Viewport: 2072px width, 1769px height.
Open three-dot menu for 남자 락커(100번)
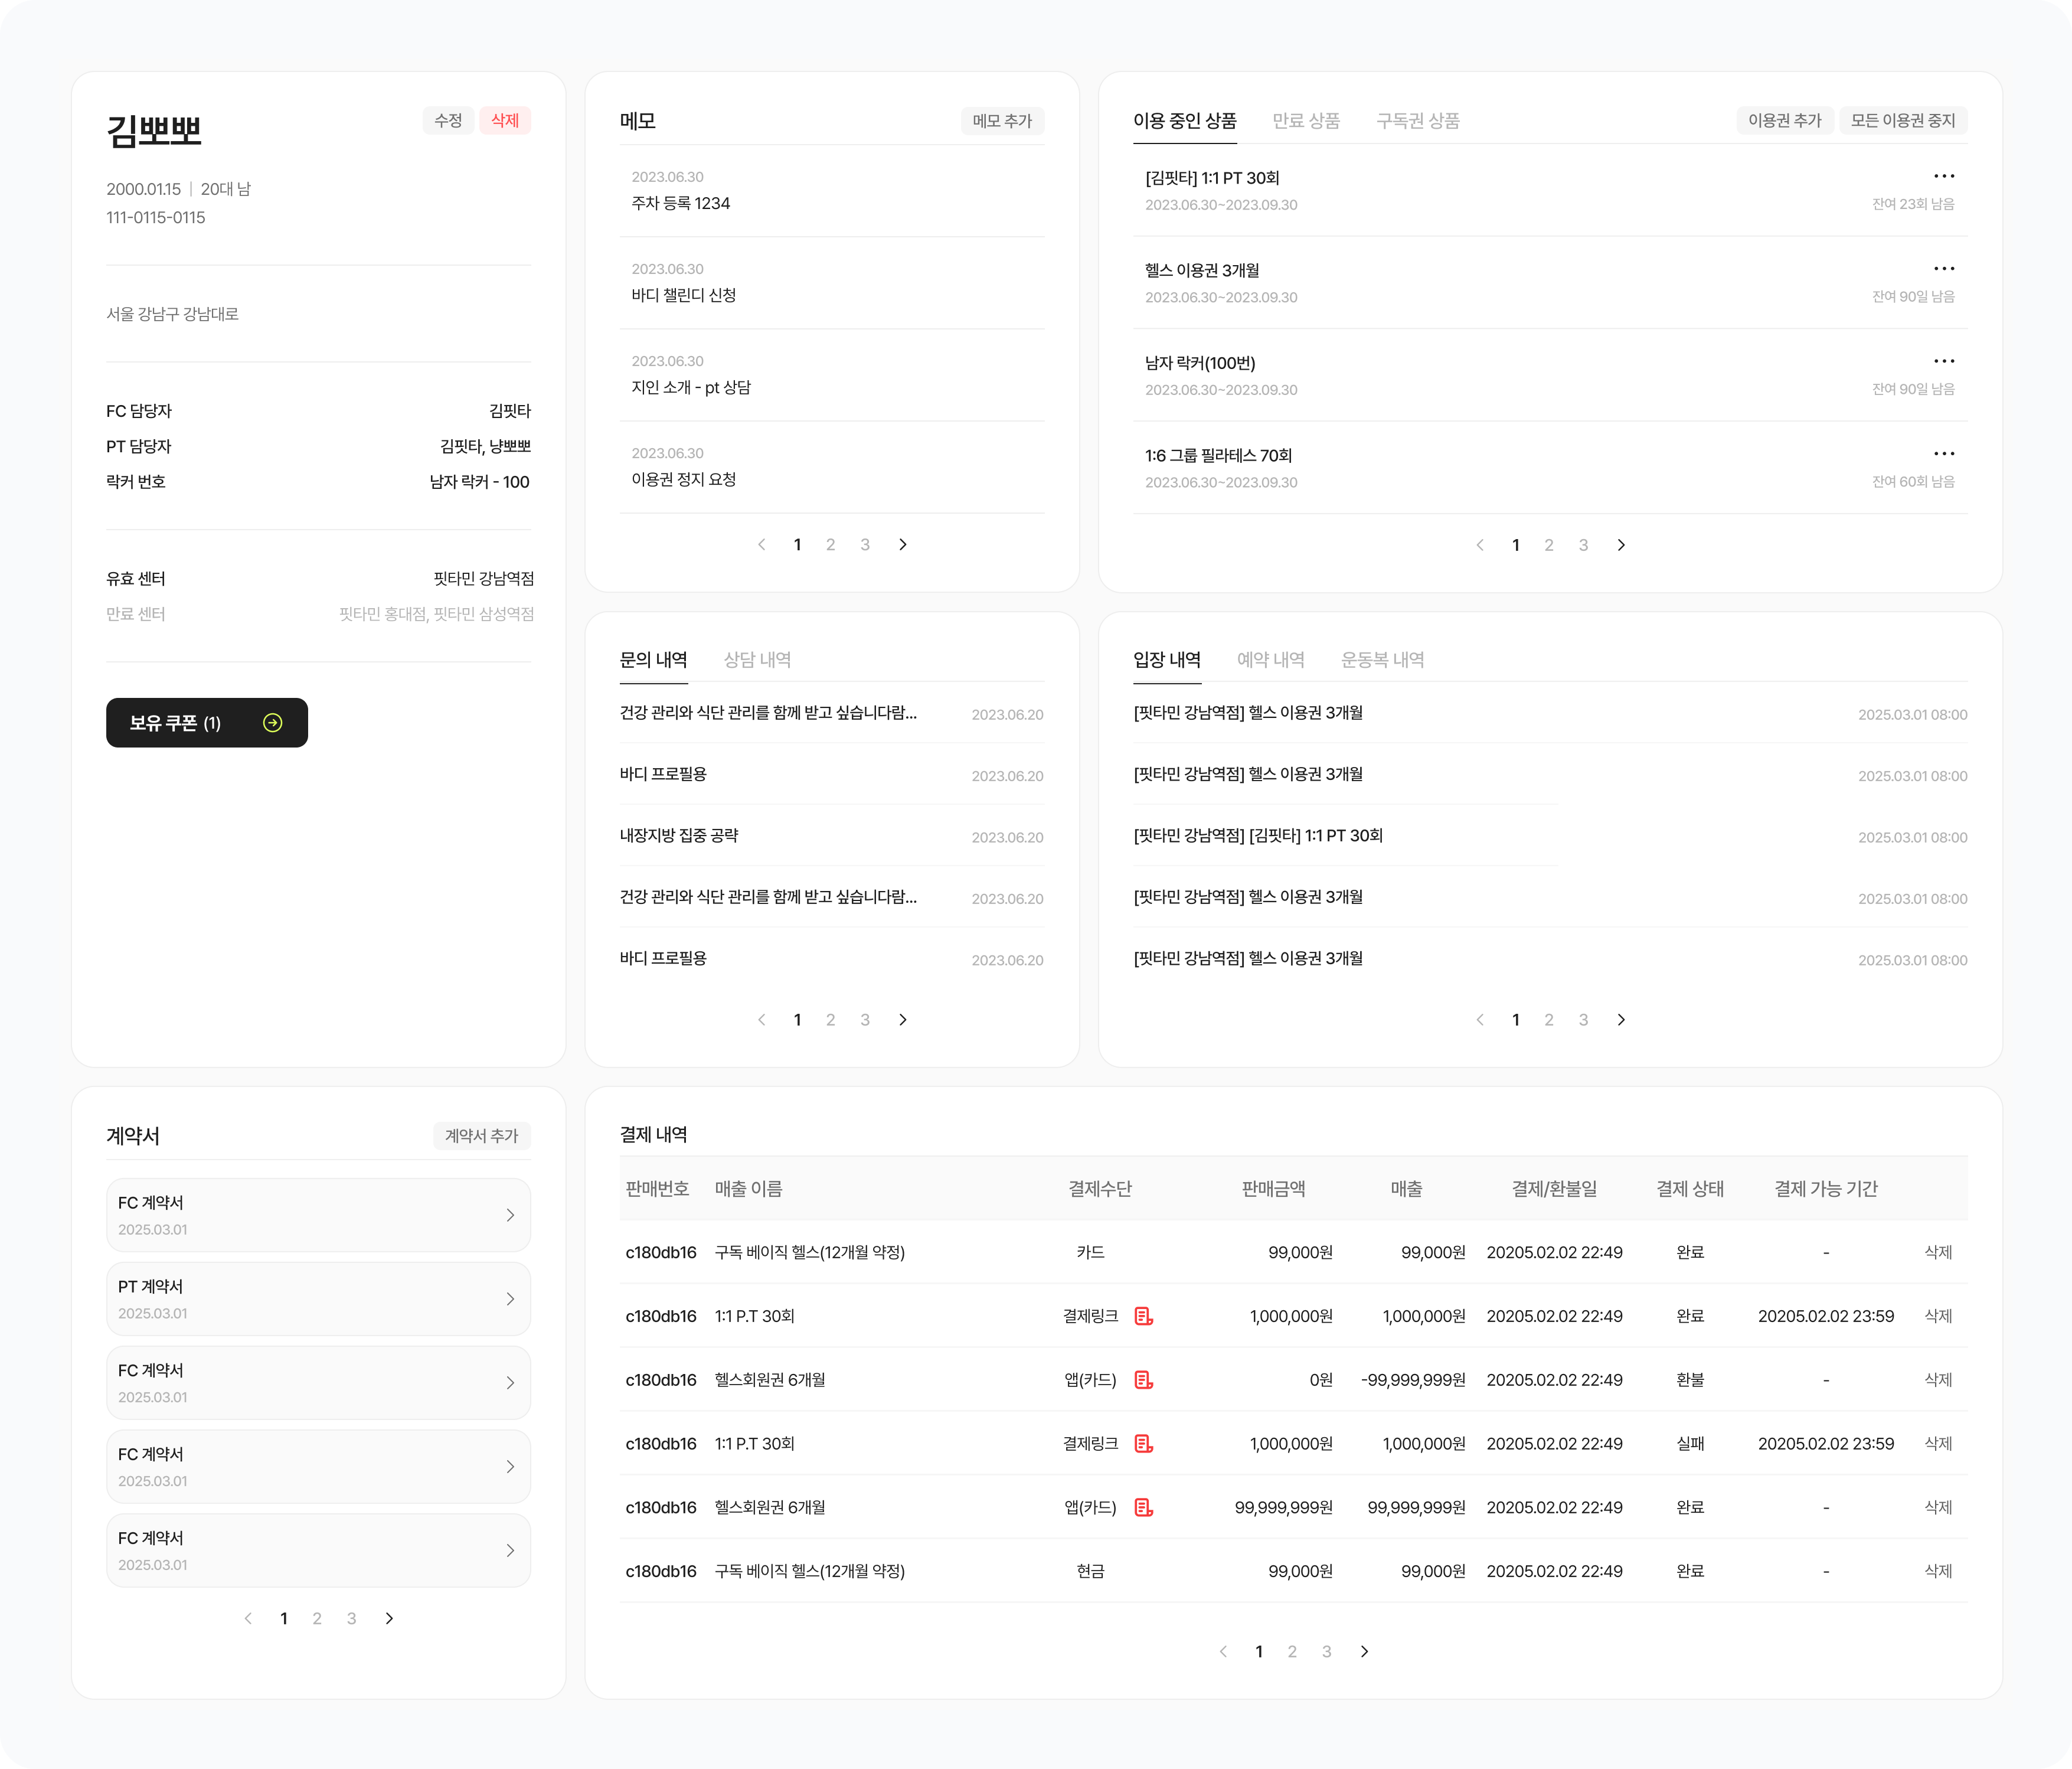coord(1943,361)
